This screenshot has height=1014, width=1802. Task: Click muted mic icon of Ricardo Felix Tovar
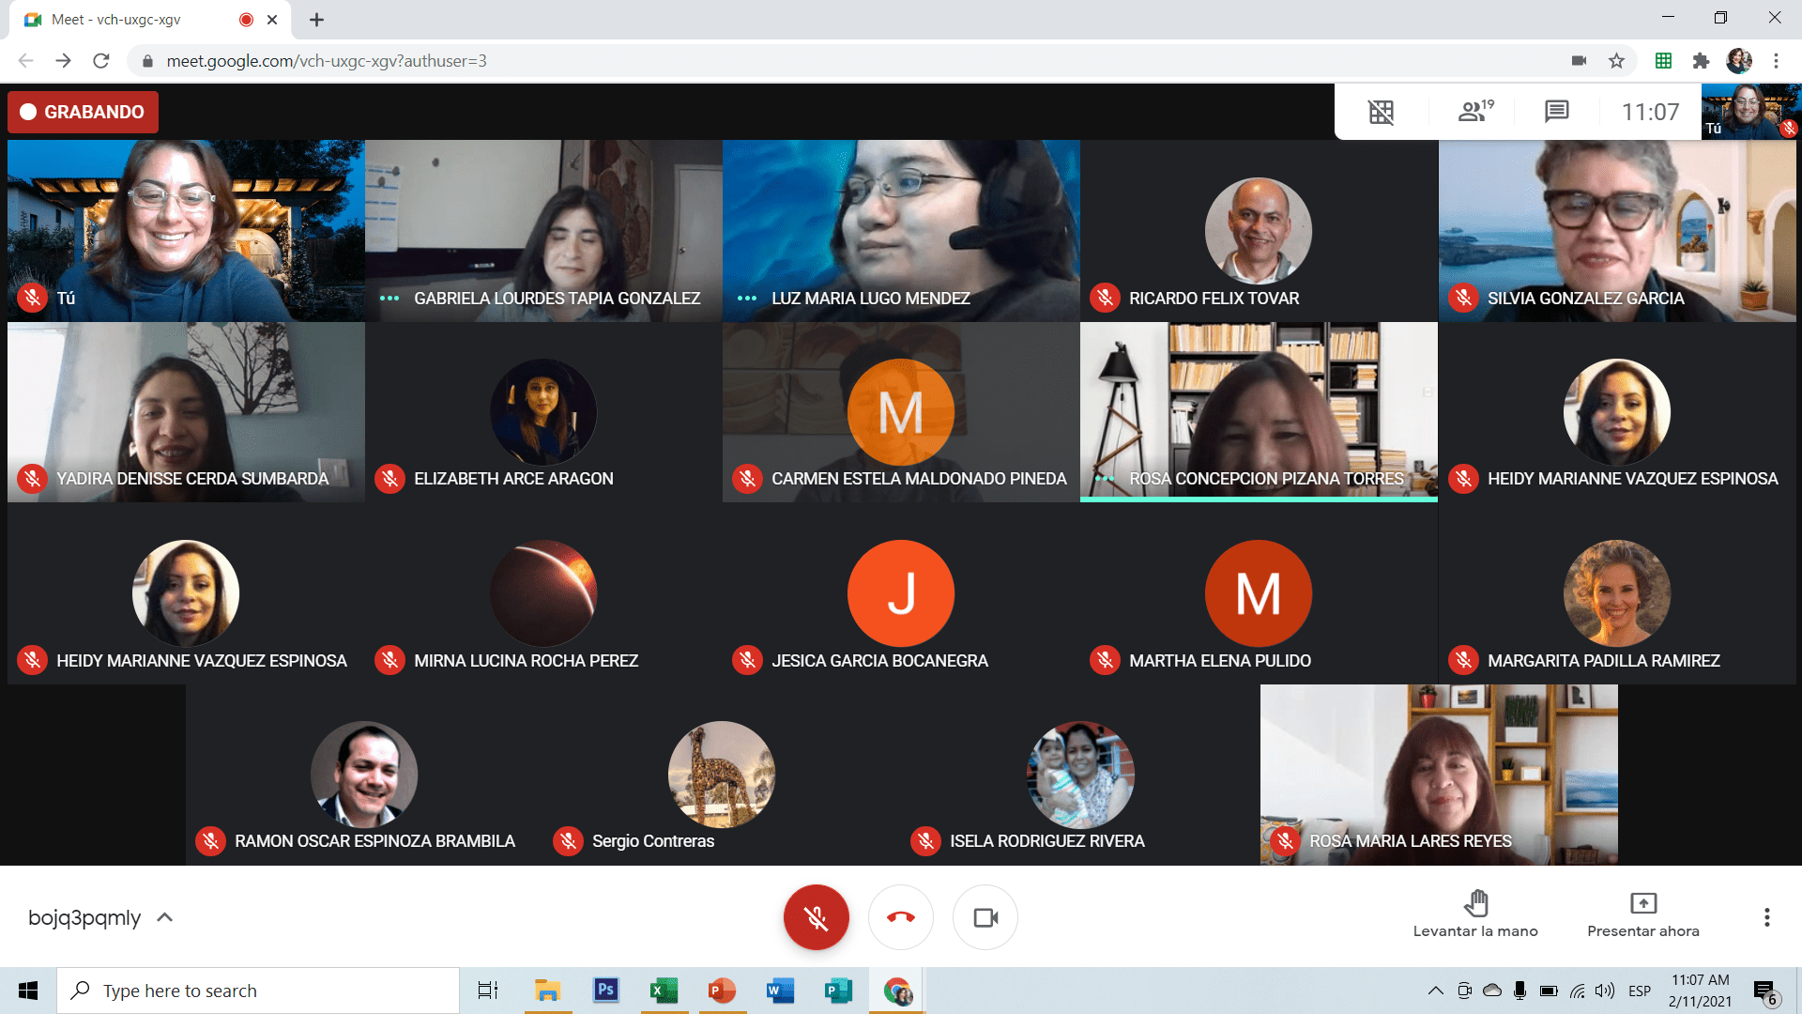pyautogui.click(x=1105, y=298)
